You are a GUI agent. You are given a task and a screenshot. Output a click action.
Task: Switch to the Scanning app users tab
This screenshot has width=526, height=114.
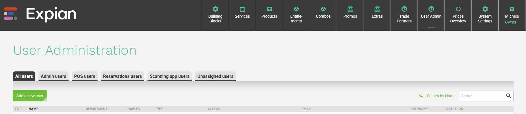pos(169,76)
